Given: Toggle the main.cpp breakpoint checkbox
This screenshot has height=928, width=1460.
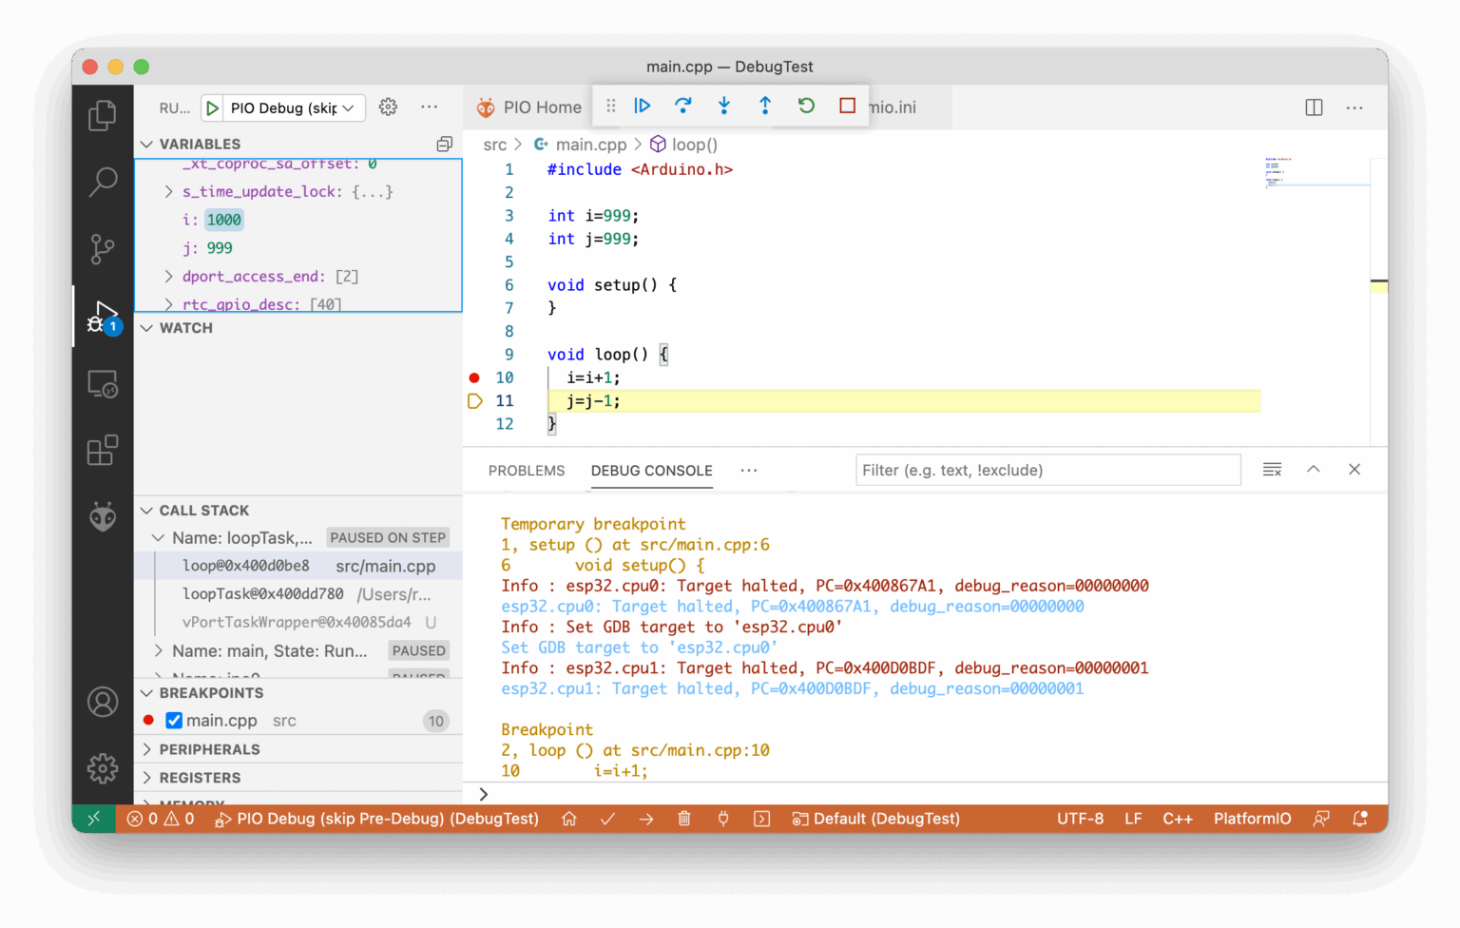Looking at the screenshot, I should (174, 720).
